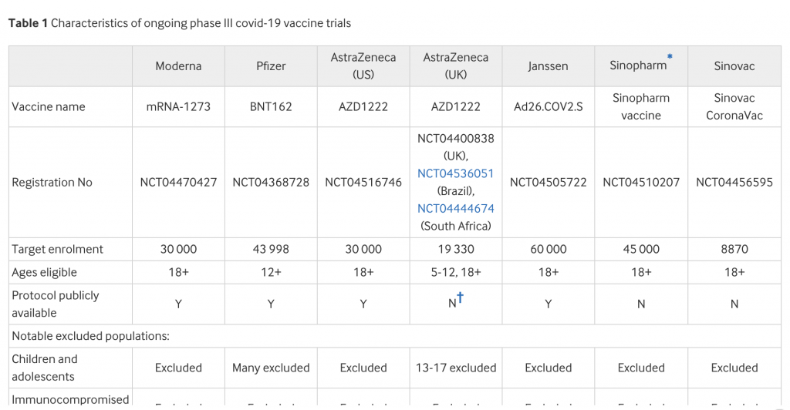Open the NCT04536051 Brazil trial link
The image size is (790, 410).
point(455,173)
